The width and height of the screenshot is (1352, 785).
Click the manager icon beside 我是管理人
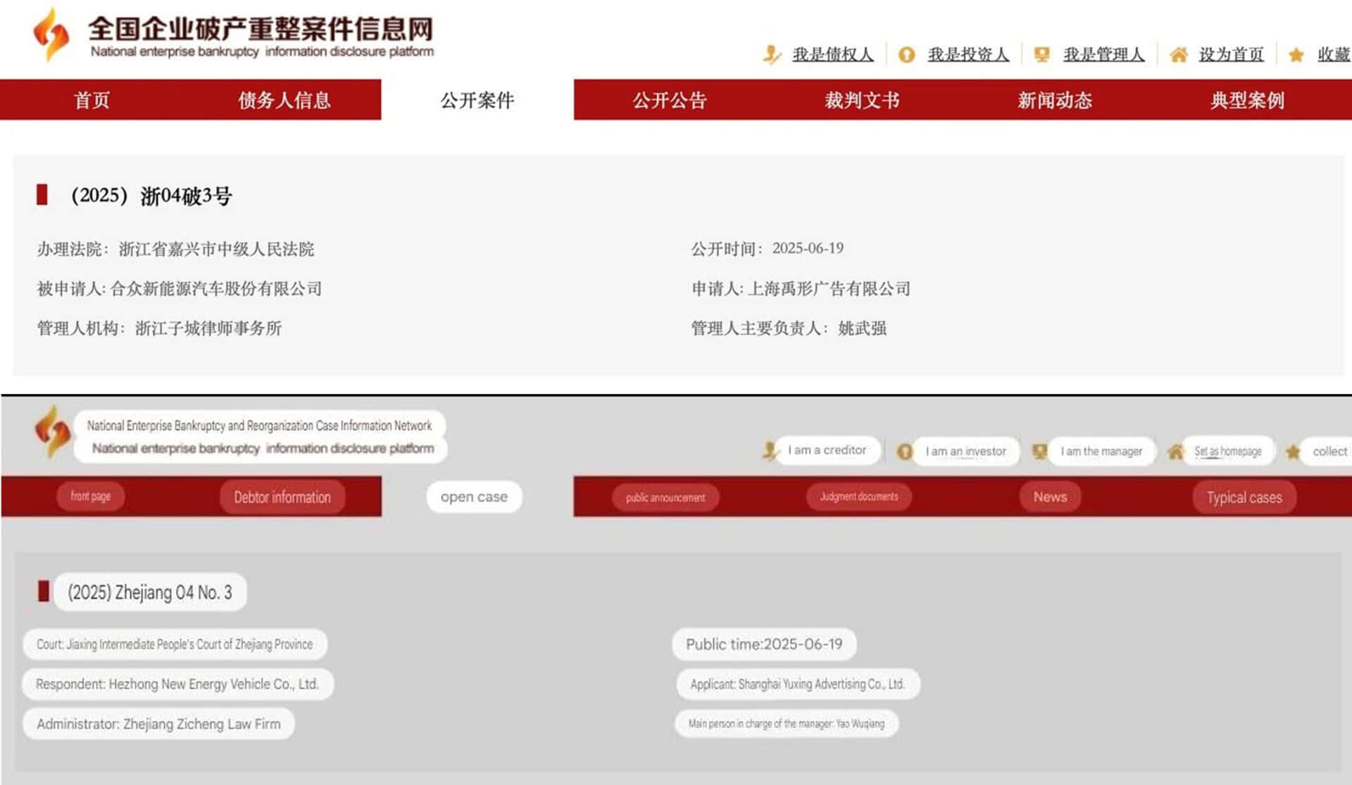tap(1041, 54)
